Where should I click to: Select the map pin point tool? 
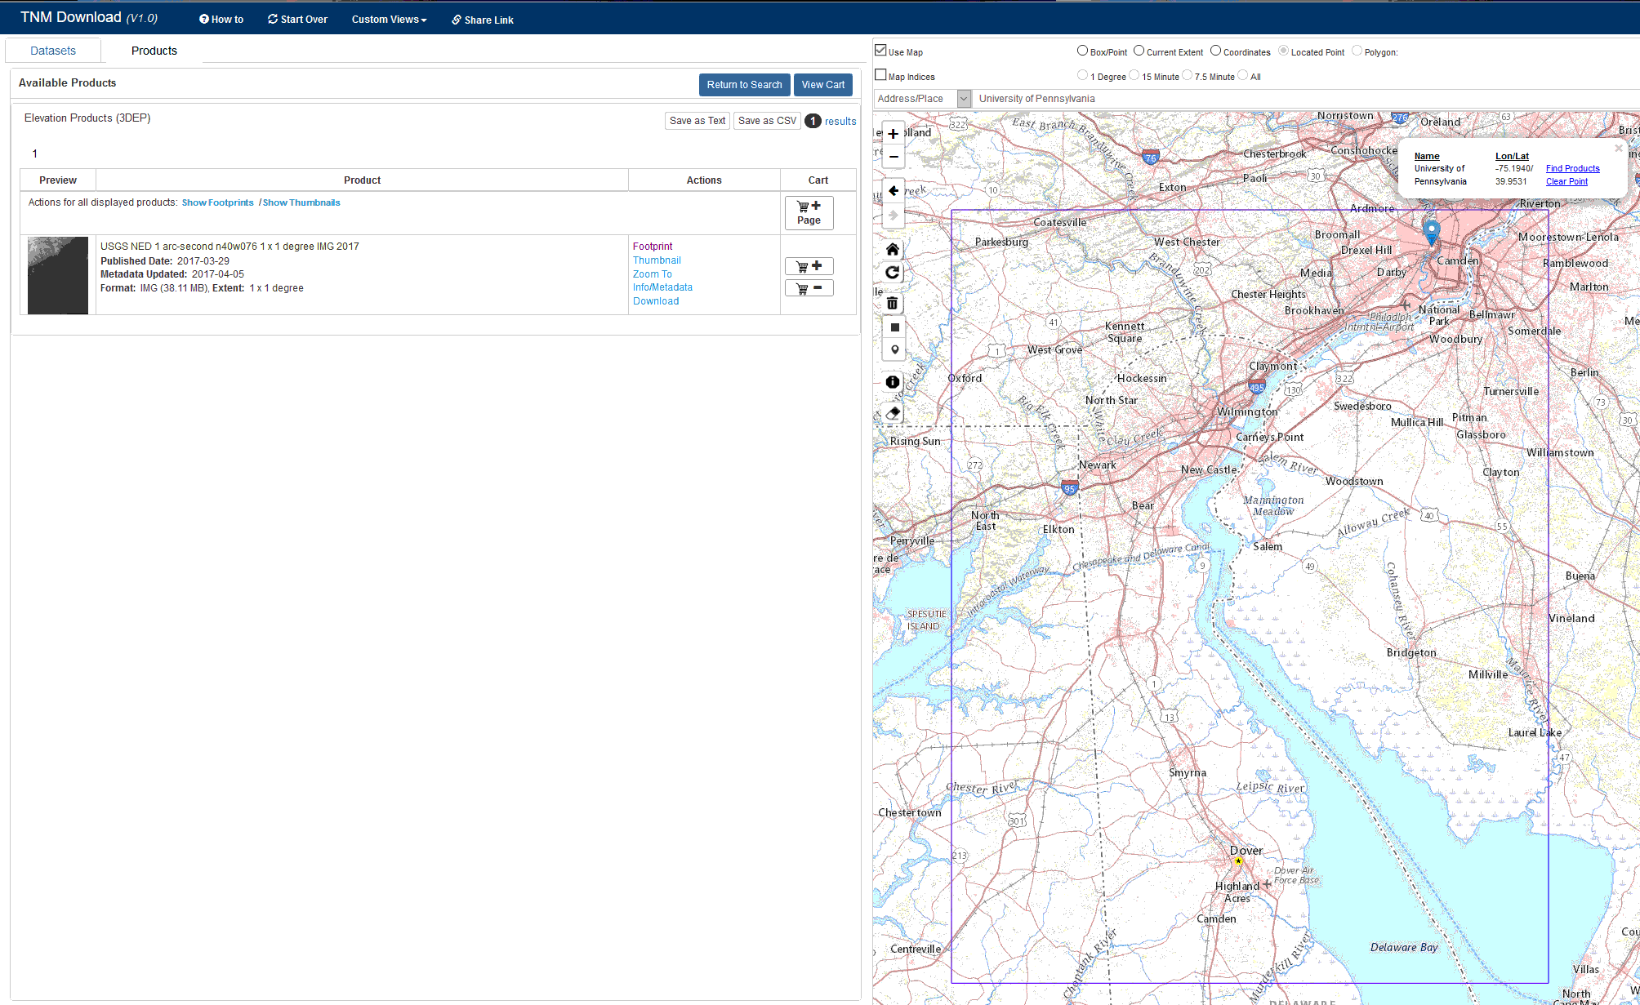tap(894, 350)
